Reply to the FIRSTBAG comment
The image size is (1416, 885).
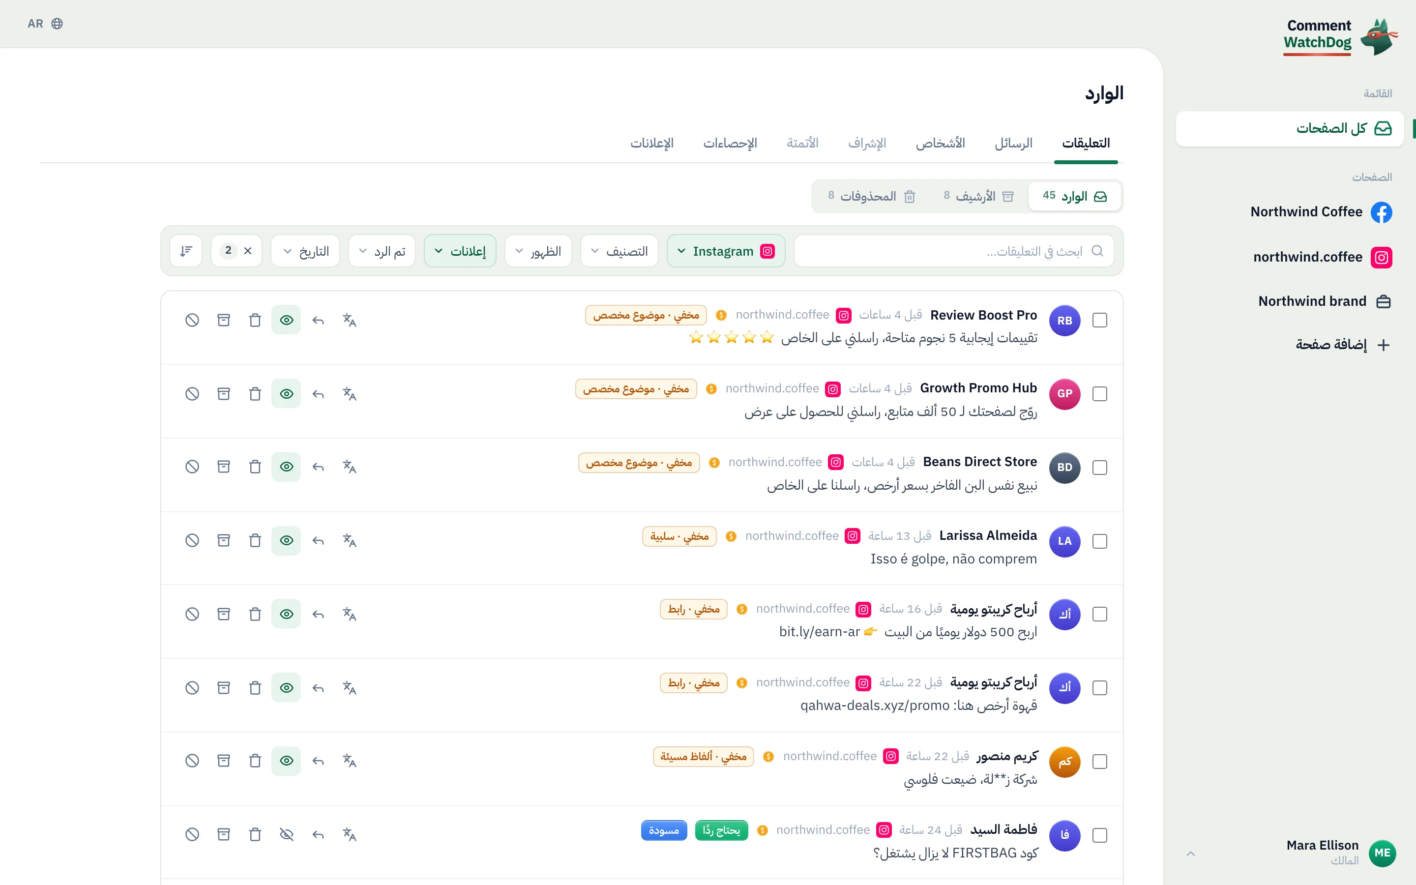coord(318,835)
